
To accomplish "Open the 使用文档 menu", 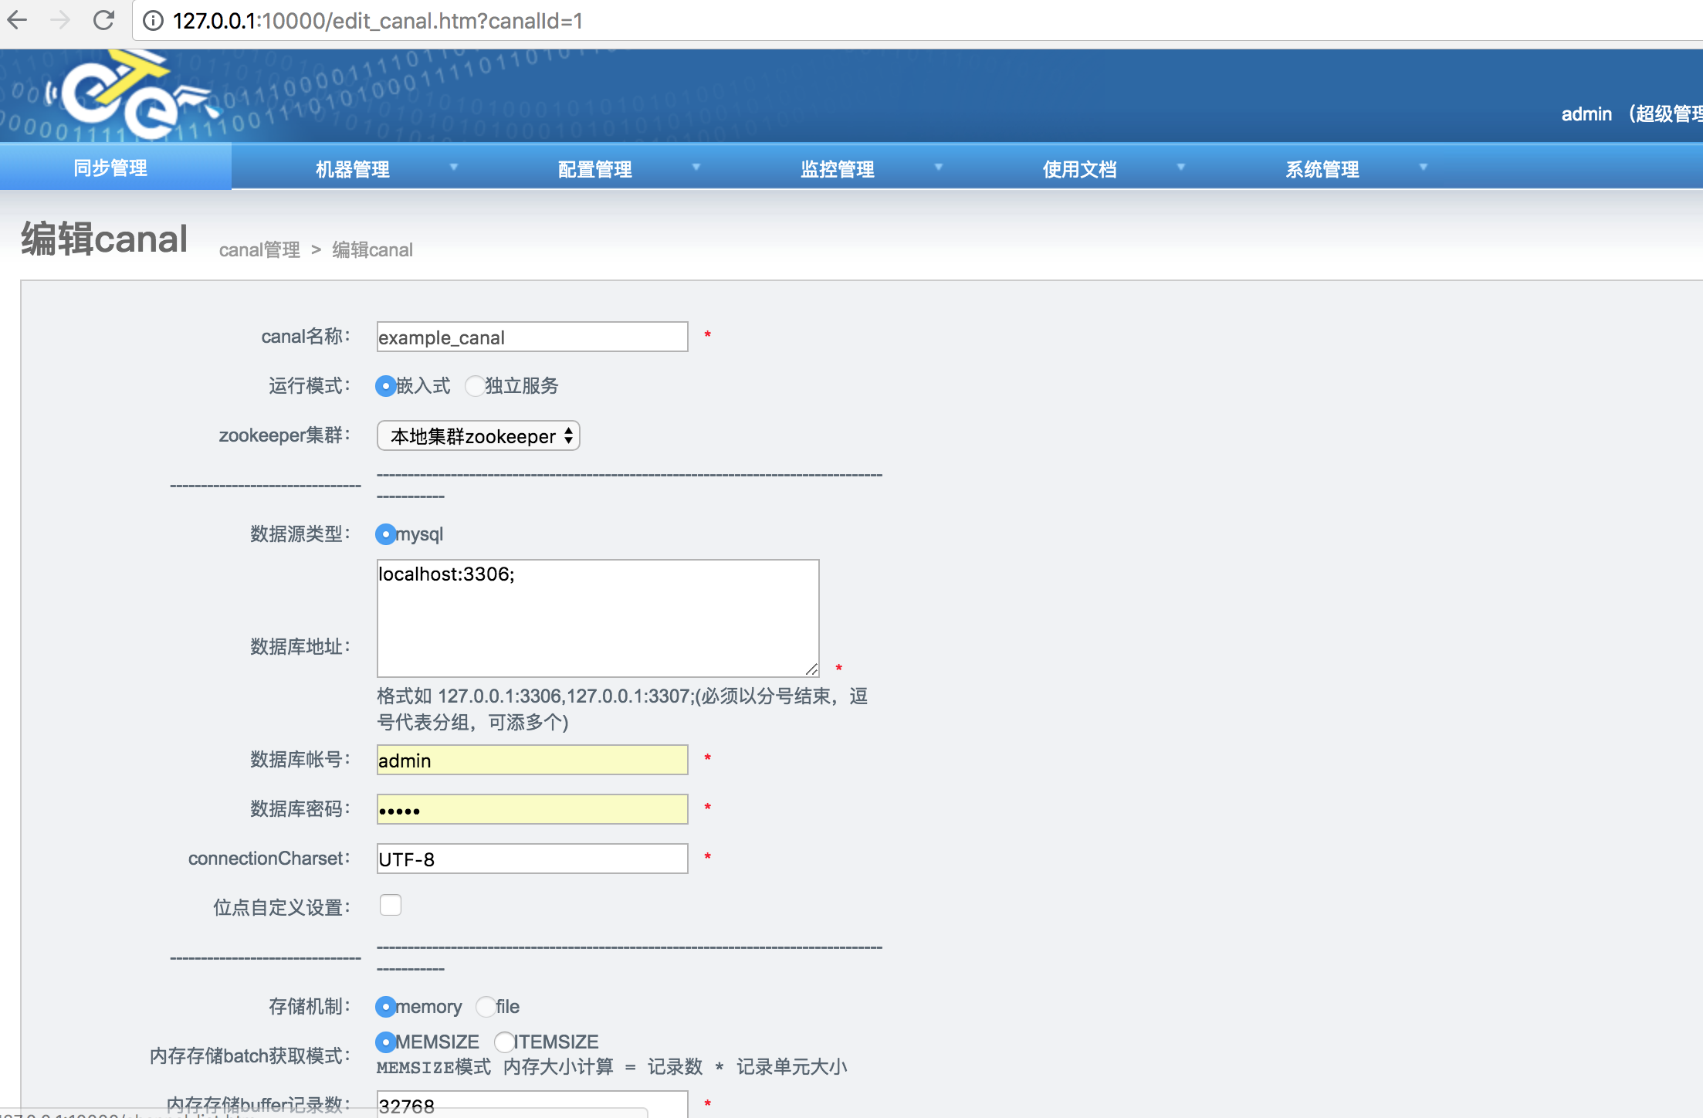I will [x=1079, y=169].
